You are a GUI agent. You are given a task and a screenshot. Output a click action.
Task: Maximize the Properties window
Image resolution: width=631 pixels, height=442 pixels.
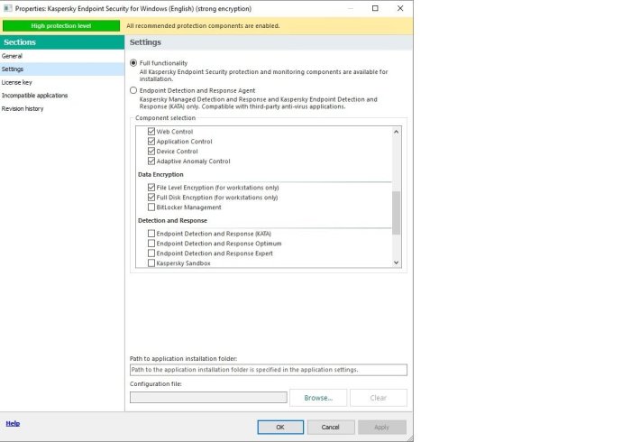[375, 8]
